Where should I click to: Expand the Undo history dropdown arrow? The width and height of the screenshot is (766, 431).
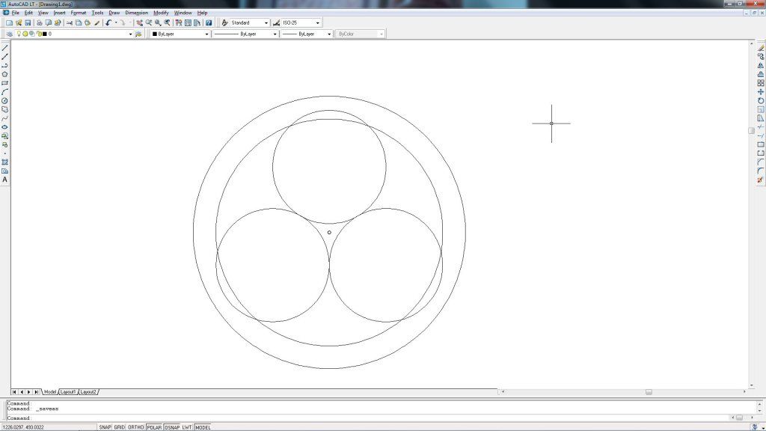click(x=116, y=23)
